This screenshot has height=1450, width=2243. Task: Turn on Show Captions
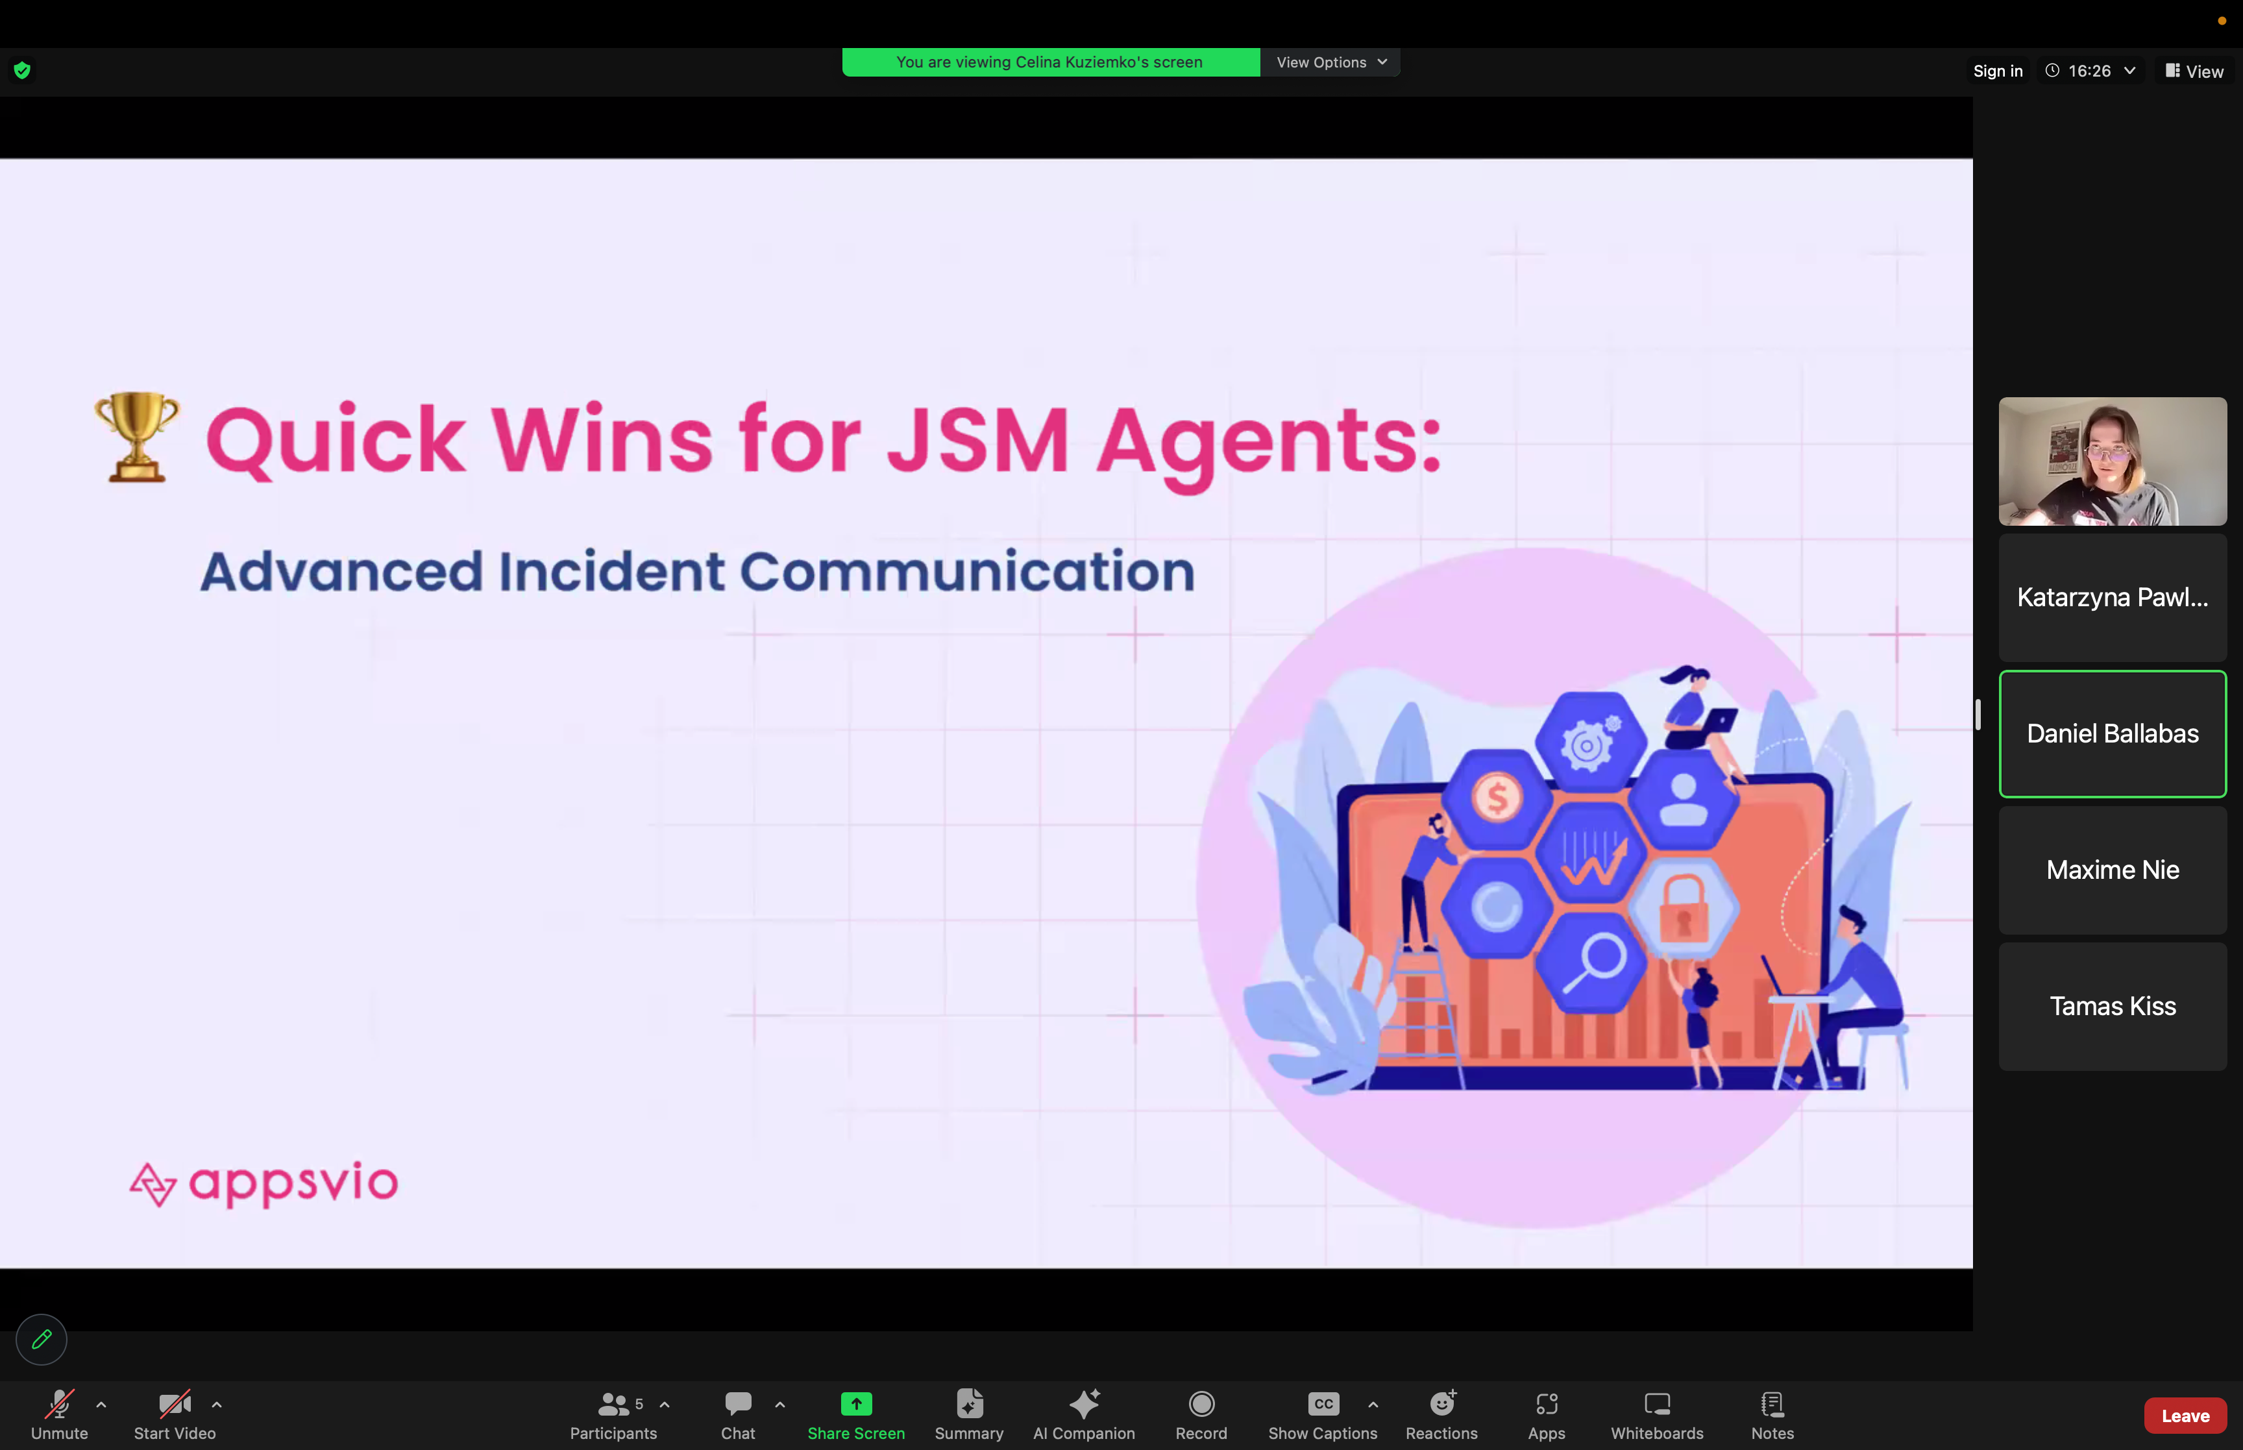(x=1323, y=1414)
